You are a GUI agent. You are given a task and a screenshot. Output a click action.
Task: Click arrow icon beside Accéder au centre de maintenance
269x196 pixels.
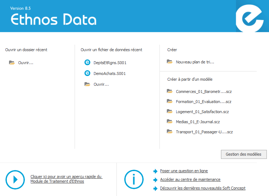(155, 180)
